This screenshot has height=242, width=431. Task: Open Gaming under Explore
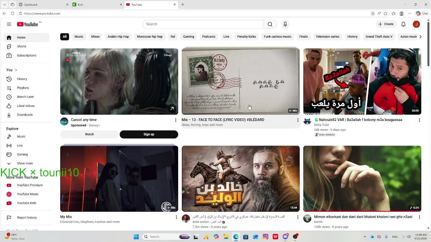(27, 155)
